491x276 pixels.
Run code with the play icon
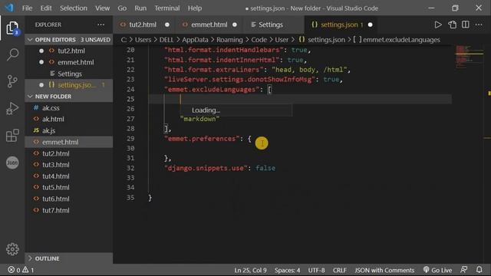point(438,25)
